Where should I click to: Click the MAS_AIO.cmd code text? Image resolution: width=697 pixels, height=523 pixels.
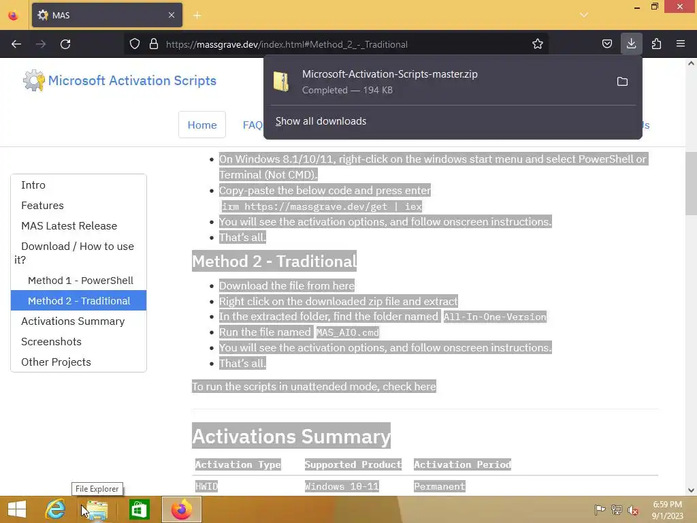click(348, 332)
